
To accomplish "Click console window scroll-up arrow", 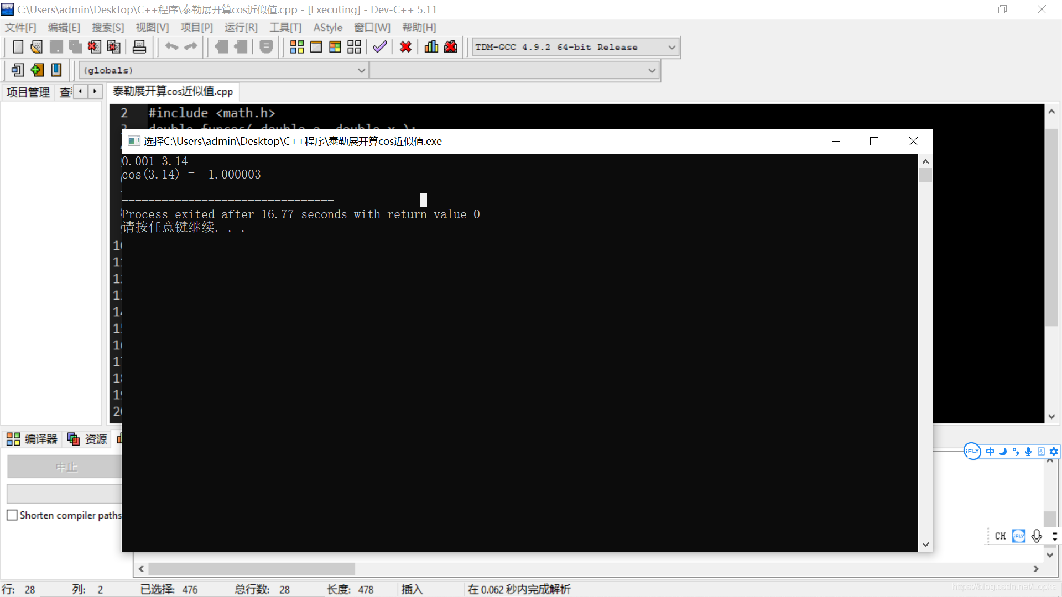I will 925,161.
